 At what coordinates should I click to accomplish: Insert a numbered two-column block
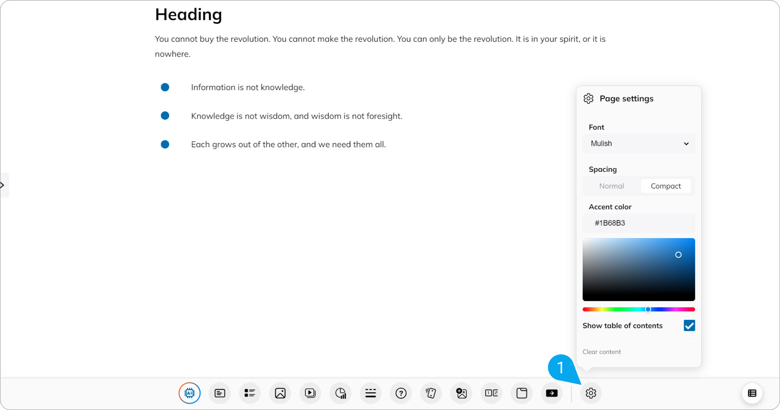click(491, 393)
